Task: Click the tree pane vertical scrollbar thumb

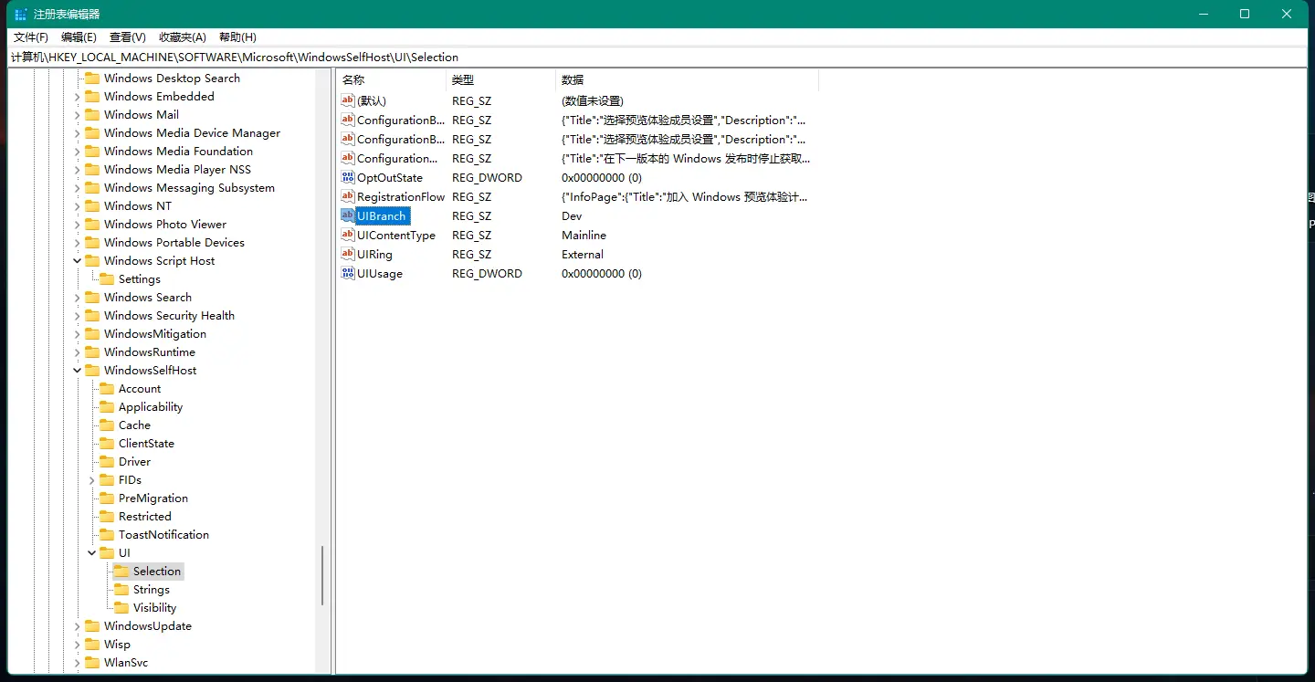Action: click(x=322, y=575)
